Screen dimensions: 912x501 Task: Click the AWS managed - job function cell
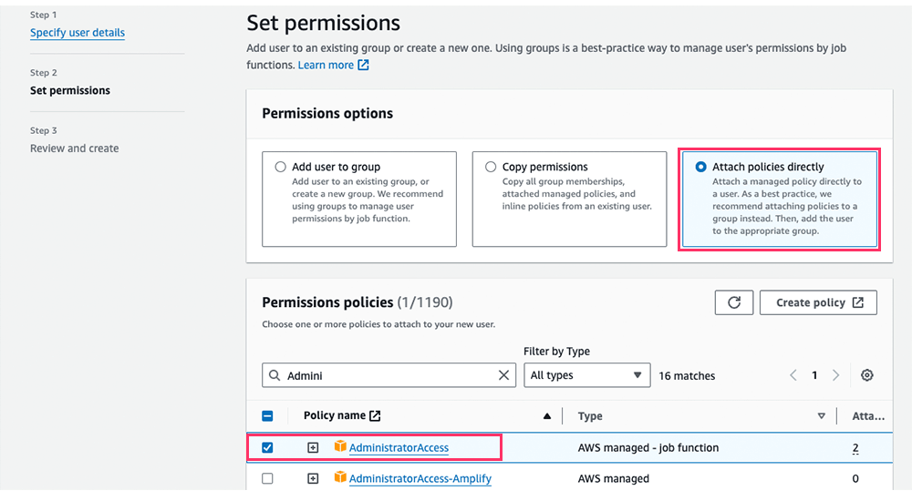pos(648,448)
